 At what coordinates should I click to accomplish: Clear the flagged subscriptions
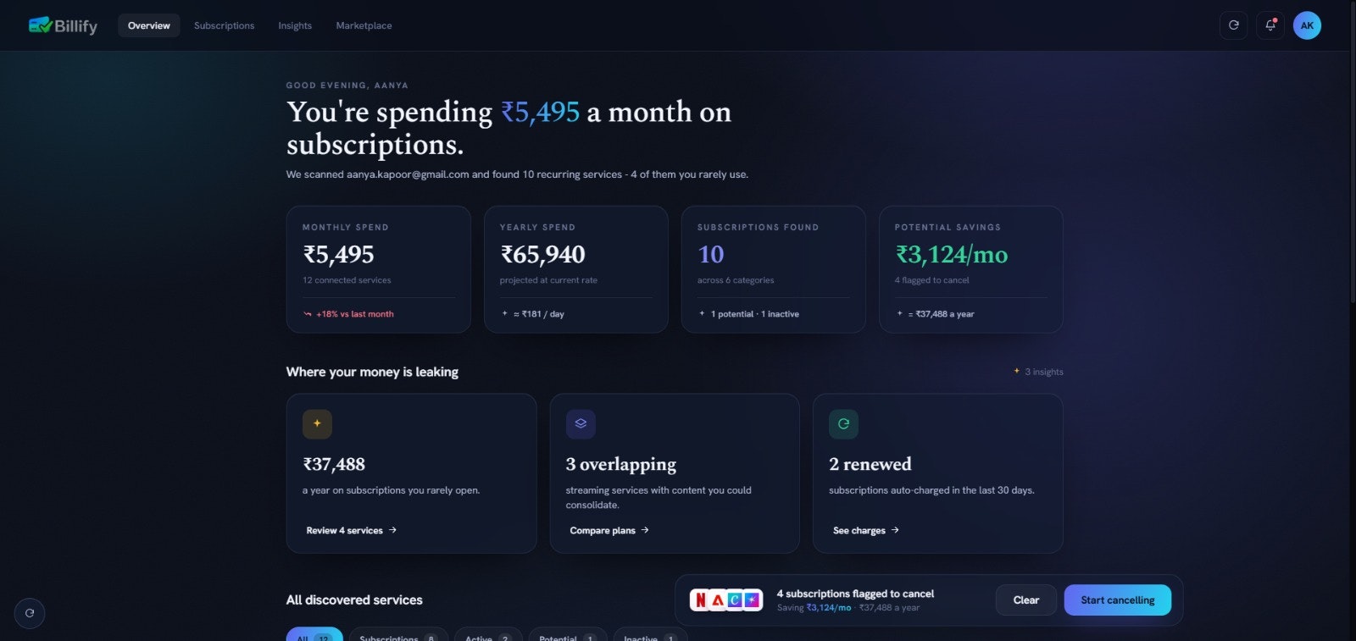1026,600
